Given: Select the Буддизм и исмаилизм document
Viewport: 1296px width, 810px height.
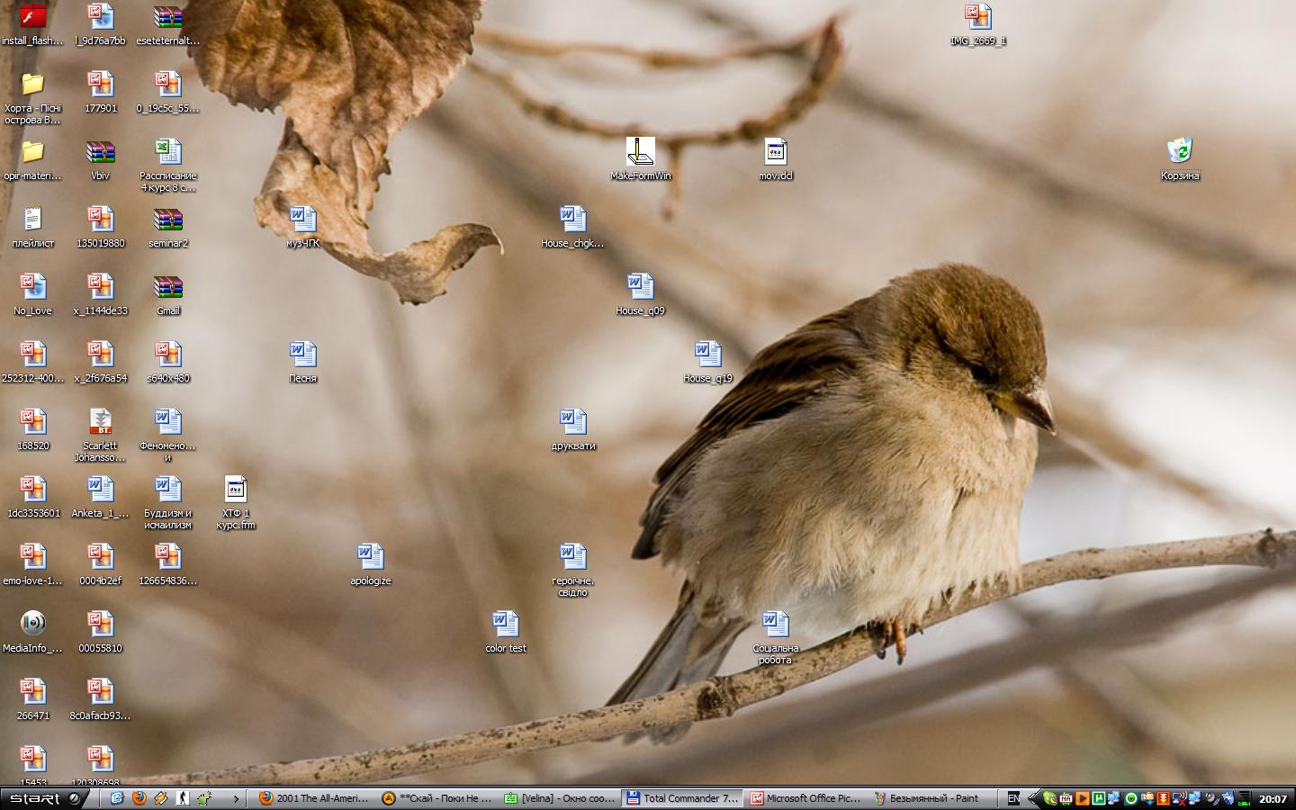Looking at the screenshot, I should tap(168, 502).
